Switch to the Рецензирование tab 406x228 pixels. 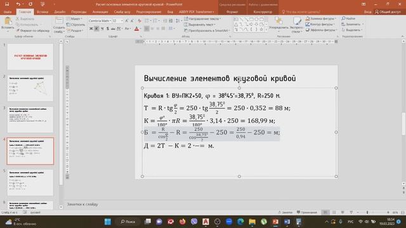pyautogui.click(x=148, y=12)
